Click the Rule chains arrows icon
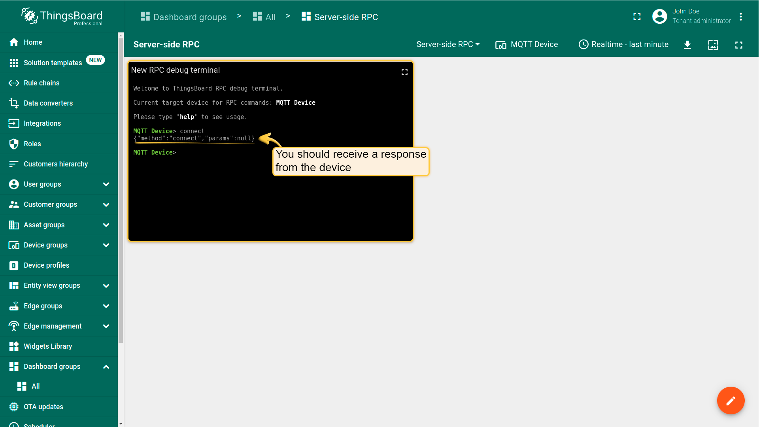The height and width of the screenshot is (427, 759). (14, 83)
